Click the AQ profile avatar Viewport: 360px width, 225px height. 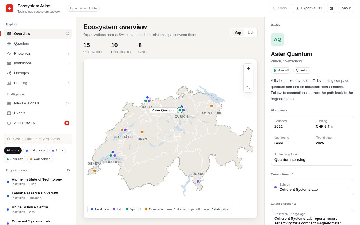[x=278, y=40]
